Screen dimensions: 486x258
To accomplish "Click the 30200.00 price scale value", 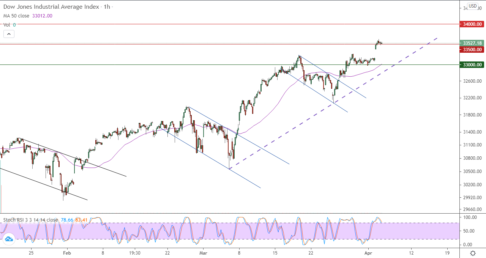I will point(472,185).
